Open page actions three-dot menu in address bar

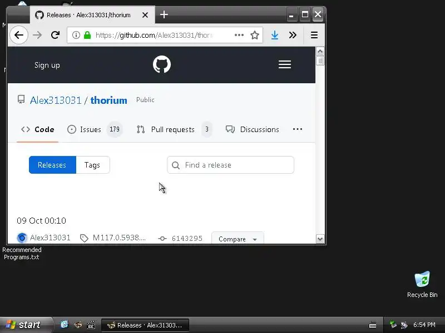[x=239, y=35]
